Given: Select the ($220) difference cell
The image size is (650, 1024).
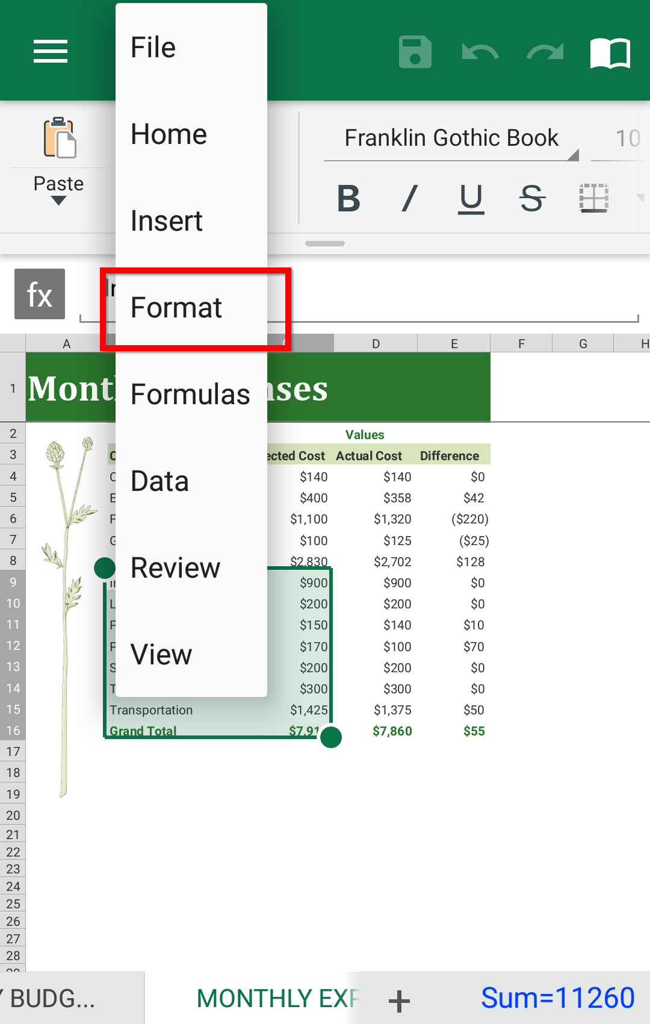Looking at the screenshot, I should (470, 519).
